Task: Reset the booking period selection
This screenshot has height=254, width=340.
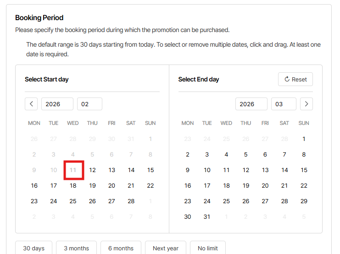Action: point(295,79)
